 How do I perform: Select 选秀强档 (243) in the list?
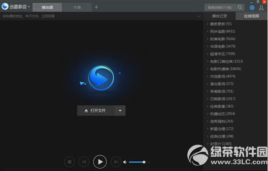click(x=222, y=121)
